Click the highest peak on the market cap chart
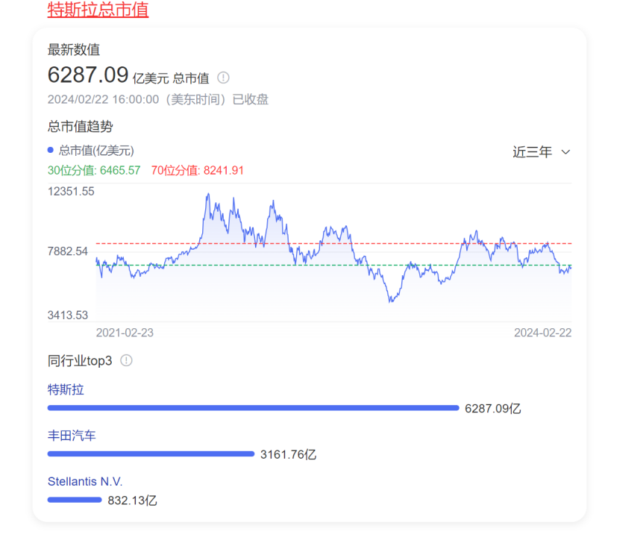 coord(208,194)
